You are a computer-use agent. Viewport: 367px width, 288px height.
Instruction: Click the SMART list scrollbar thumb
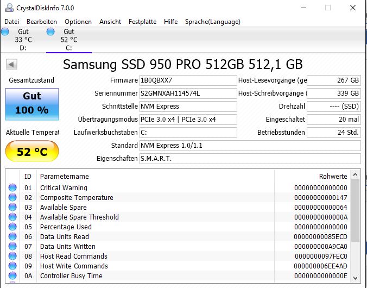[355, 210]
